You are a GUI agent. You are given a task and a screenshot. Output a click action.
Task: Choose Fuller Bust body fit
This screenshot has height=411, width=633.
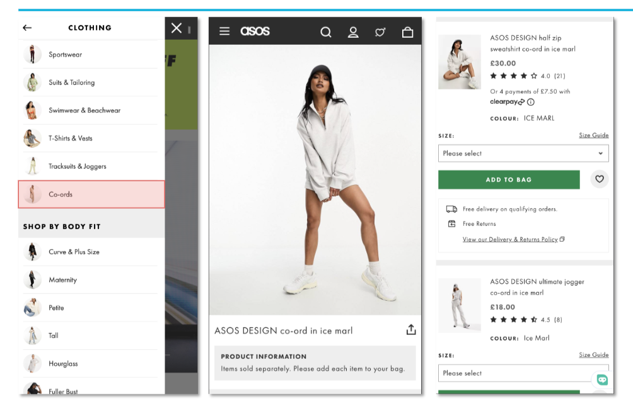(90, 388)
